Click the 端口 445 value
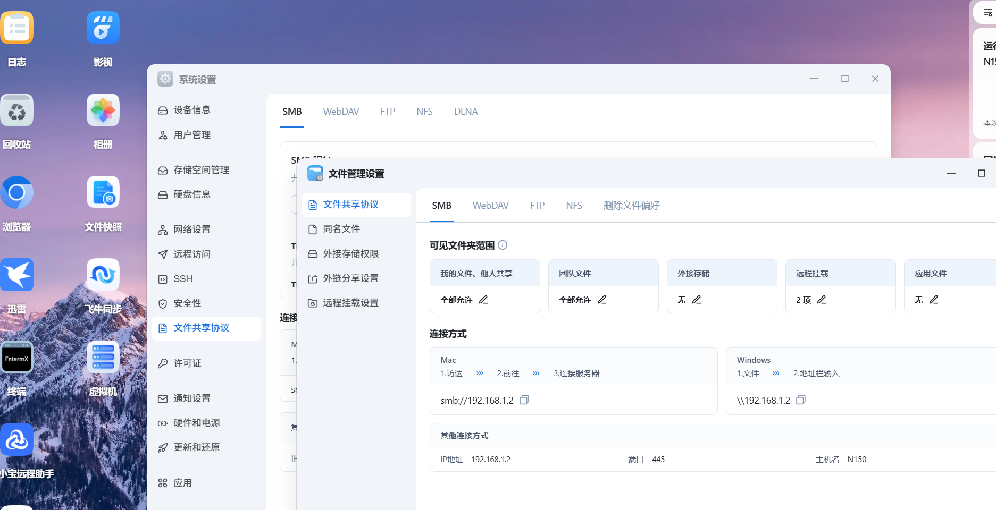Screen dimensions: 996x510 click(658, 460)
